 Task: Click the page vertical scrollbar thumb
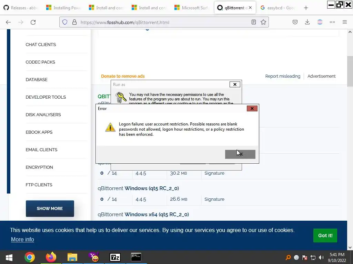pyautogui.click(x=350, y=71)
